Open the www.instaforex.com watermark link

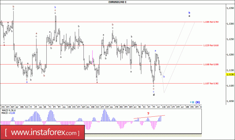coord(42,133)
